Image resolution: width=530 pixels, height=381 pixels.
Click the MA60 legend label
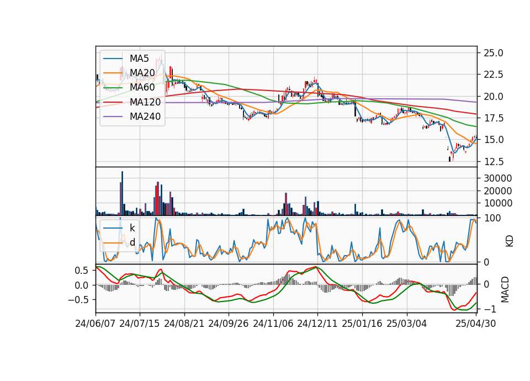(142, 88)
